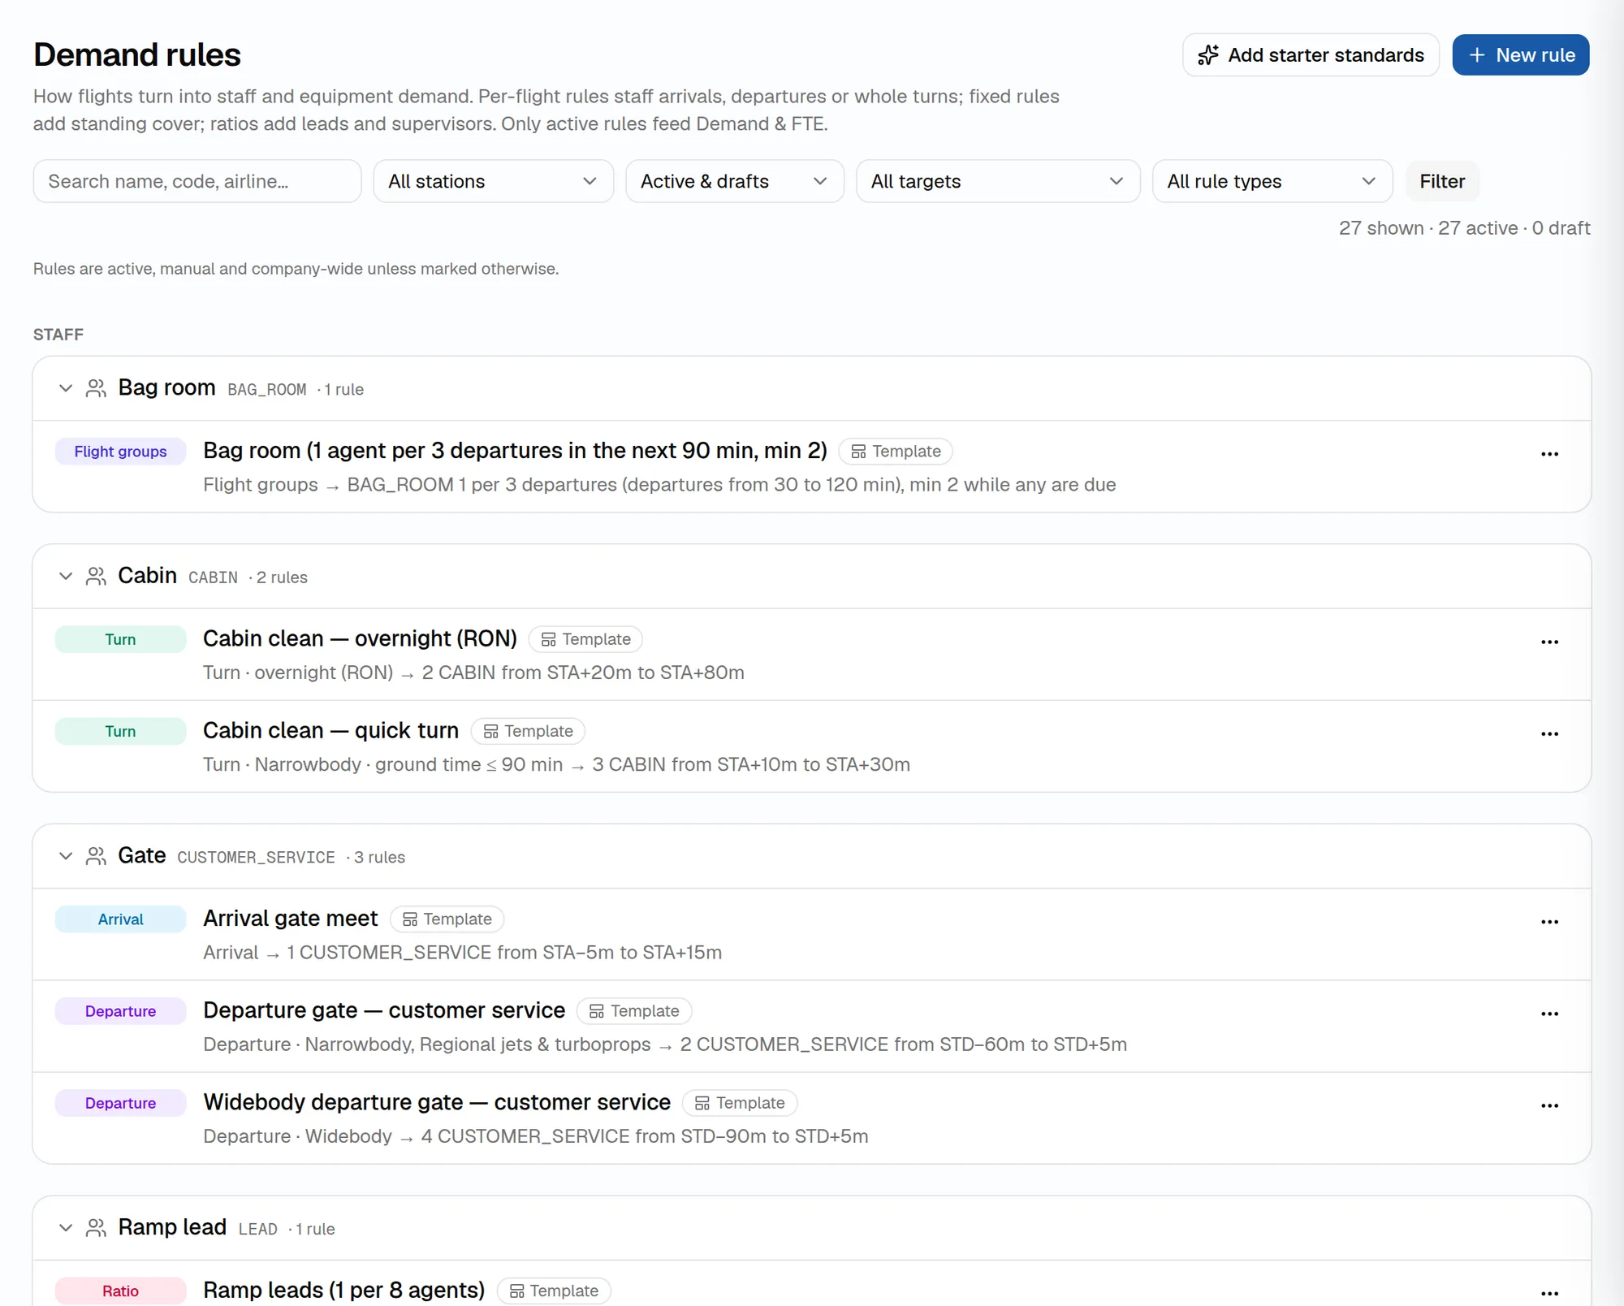Click the Bag room staff group icon
This screenshot has width=1624, height=1306.
[96, 388]
